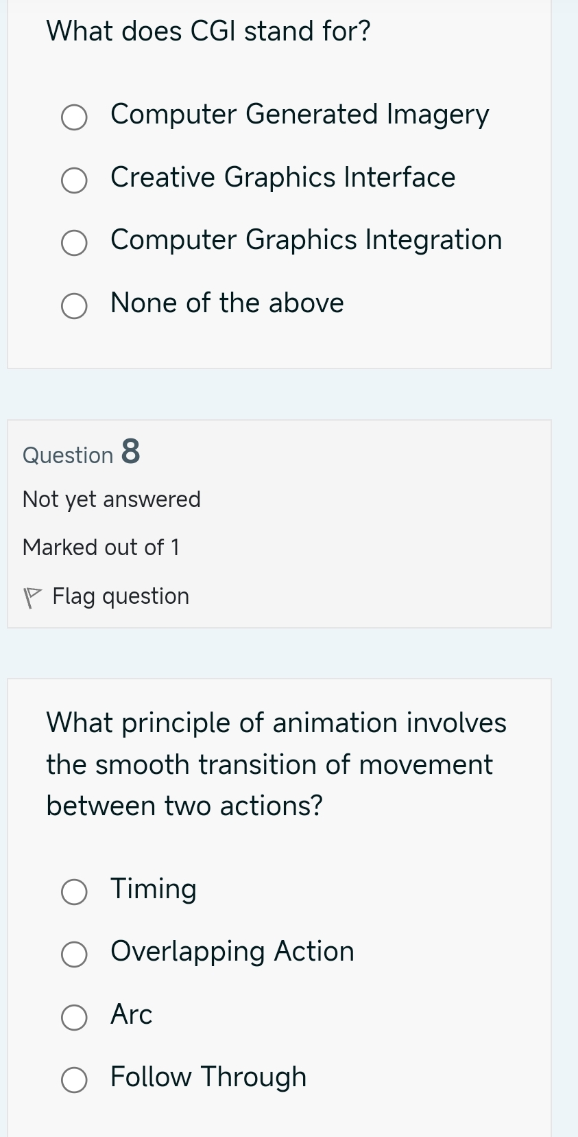
Task: Click the 'Computer Generated Imagery' answer label
Action: tap(299, 114)
